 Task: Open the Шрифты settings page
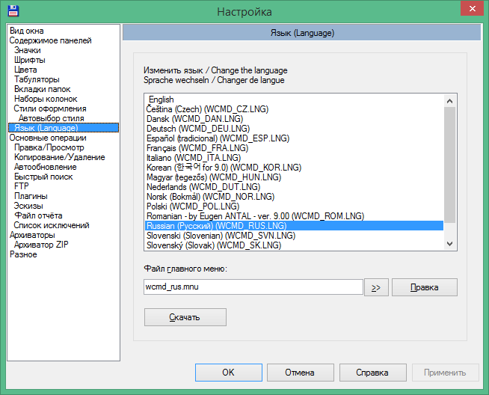pyautogui.click(x=30, y=60)
